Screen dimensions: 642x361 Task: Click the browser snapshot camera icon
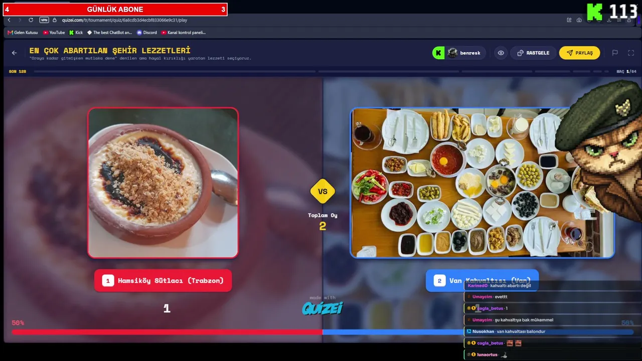tap(579, 20)
